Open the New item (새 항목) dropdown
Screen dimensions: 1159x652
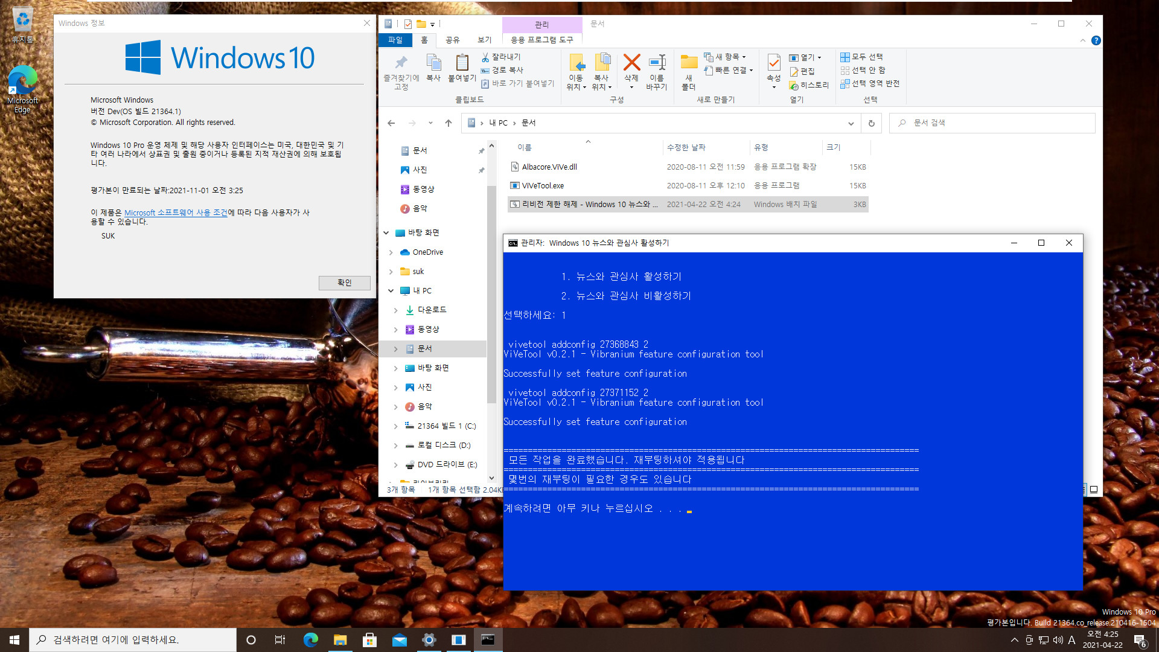725,57
